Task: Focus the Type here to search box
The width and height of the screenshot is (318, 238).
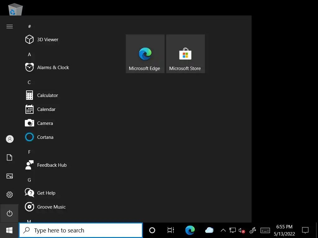Action: coord(81,230)
